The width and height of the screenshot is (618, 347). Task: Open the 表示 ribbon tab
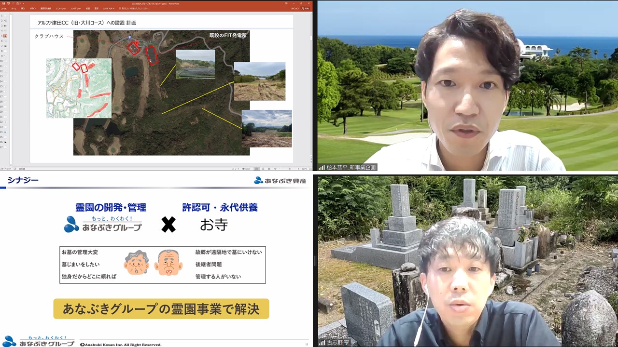click(96, 9)
